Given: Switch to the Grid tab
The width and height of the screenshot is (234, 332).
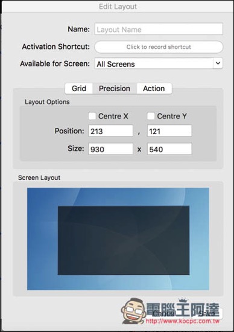Looking at the screenshot, I should coord(79,88).
